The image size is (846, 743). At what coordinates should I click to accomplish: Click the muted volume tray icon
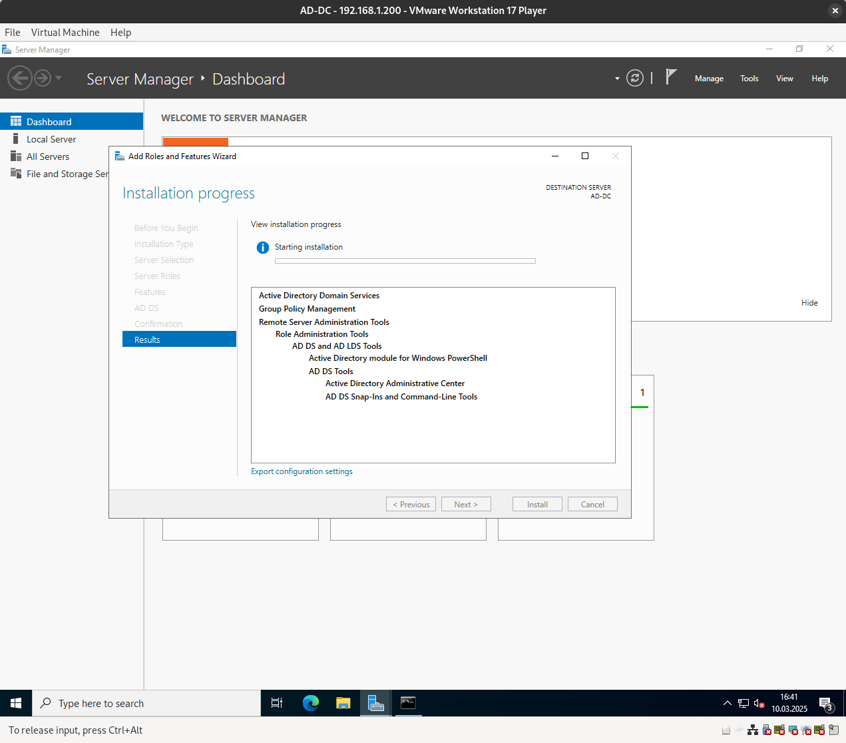(x=759, y=703)
